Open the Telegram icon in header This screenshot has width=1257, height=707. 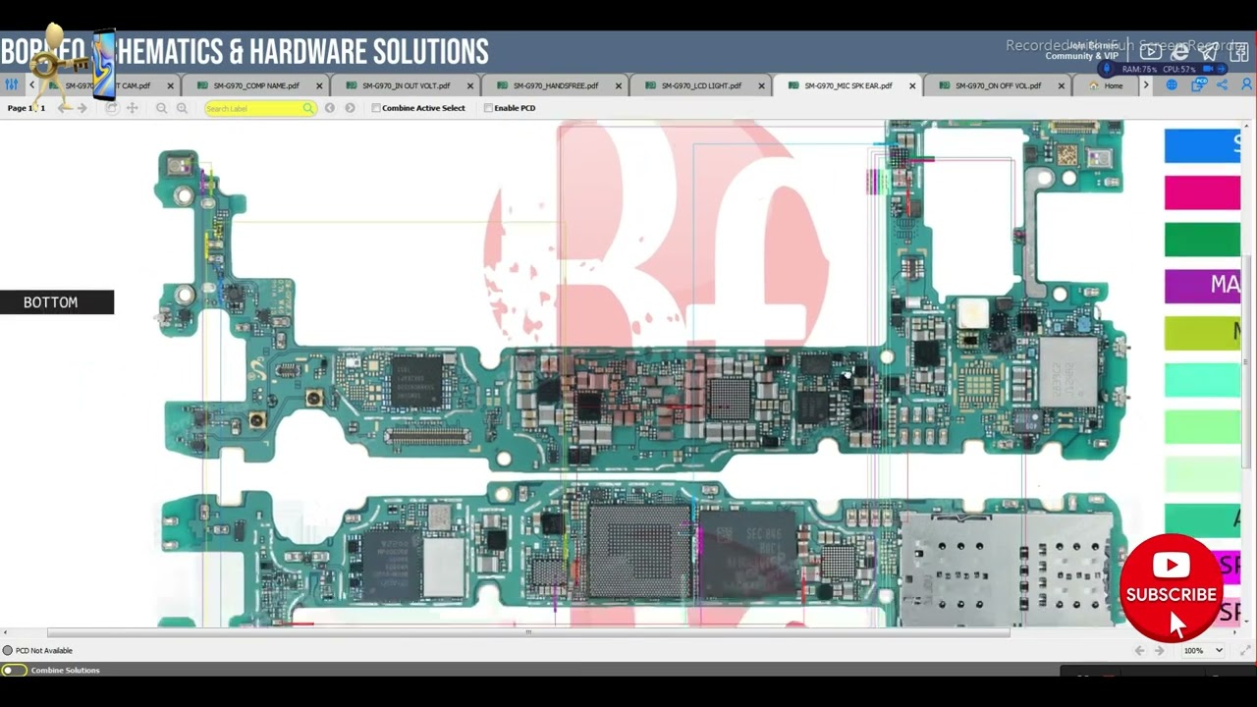coord(1210,52)
